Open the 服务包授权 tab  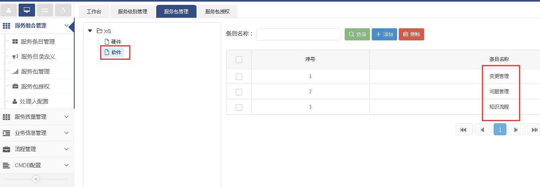coord(217,12)
